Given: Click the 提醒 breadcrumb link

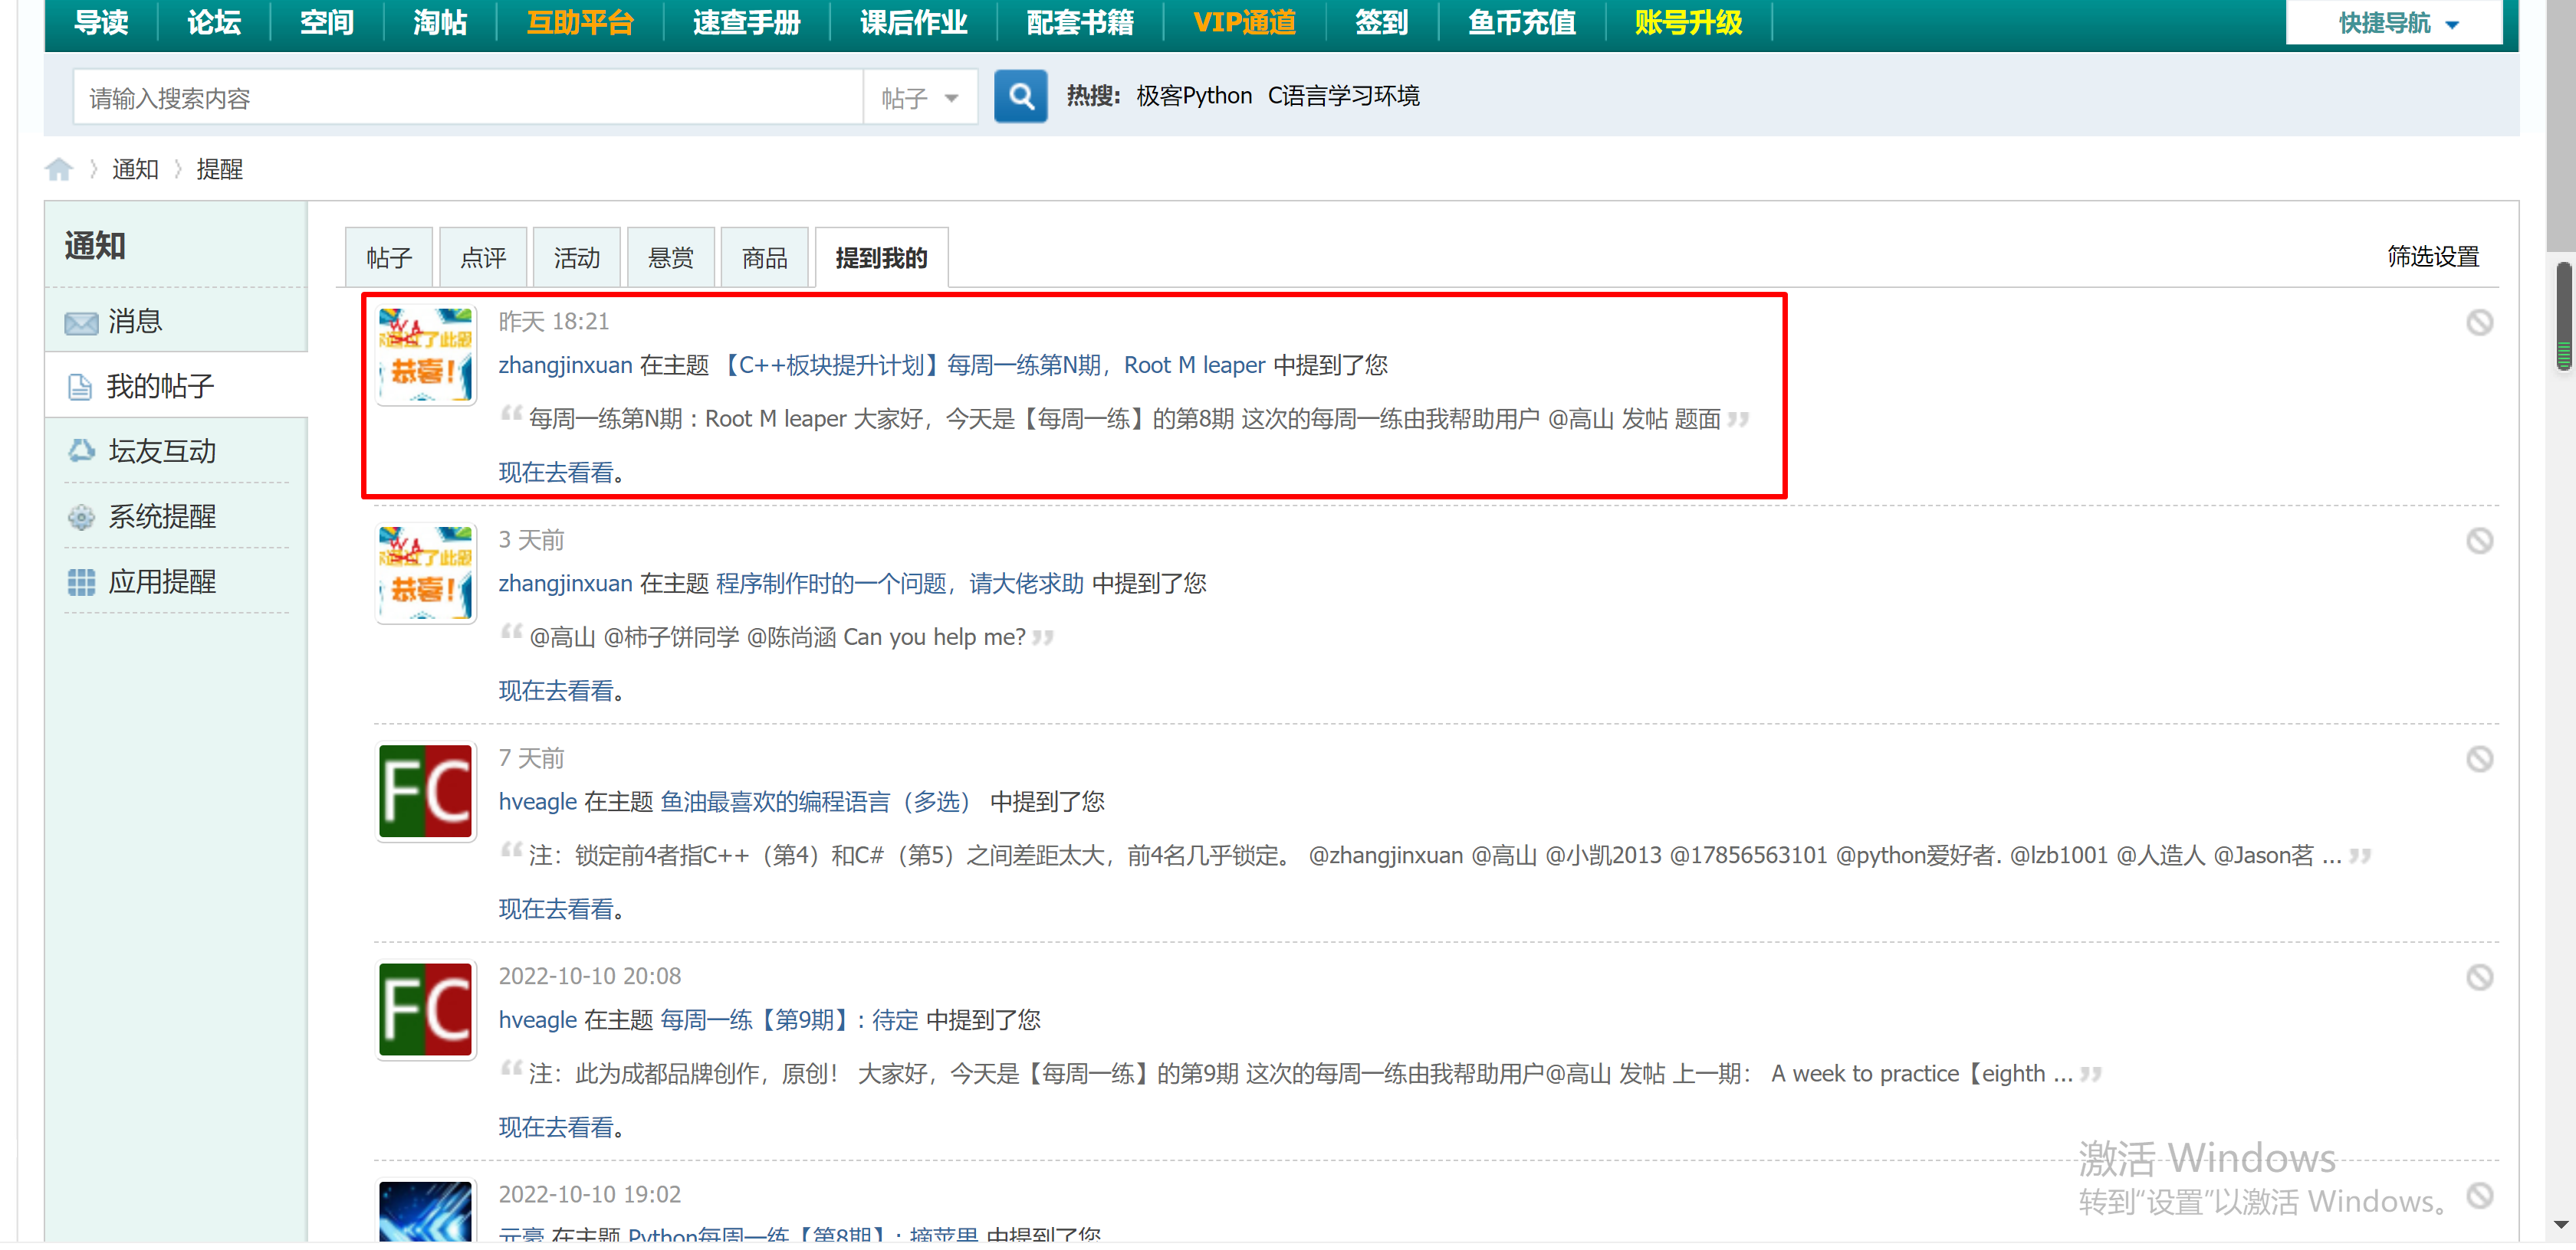Looking at the screenshot, I should tap(220, 169).
